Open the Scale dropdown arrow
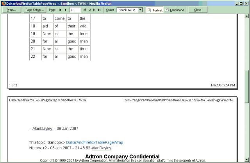250x163 pixels. pos(140,10)
